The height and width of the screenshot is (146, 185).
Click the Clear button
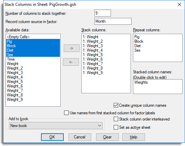(x=107, y=137)
